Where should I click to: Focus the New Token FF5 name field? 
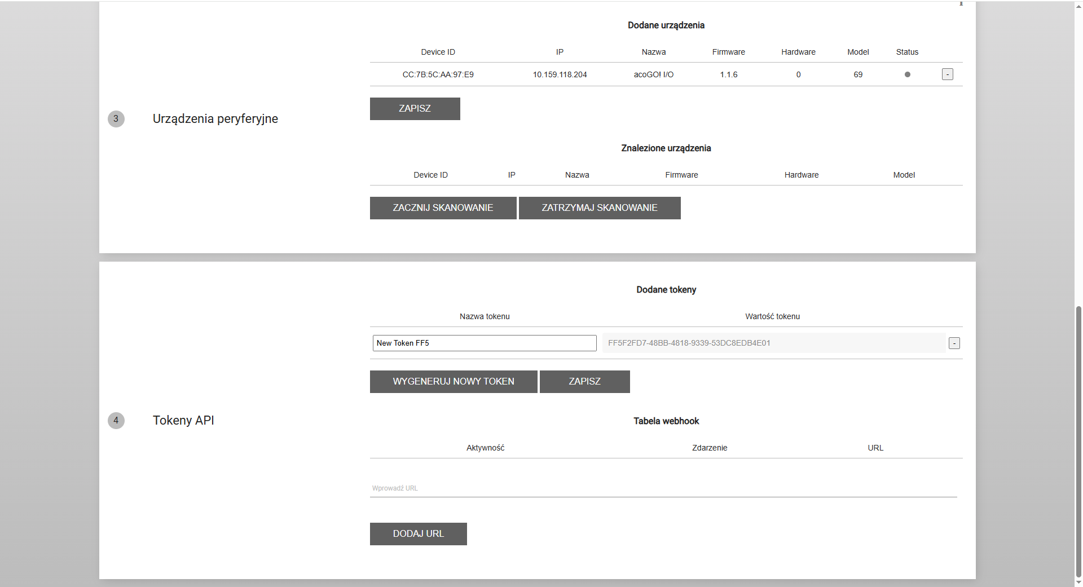[484, 343]
